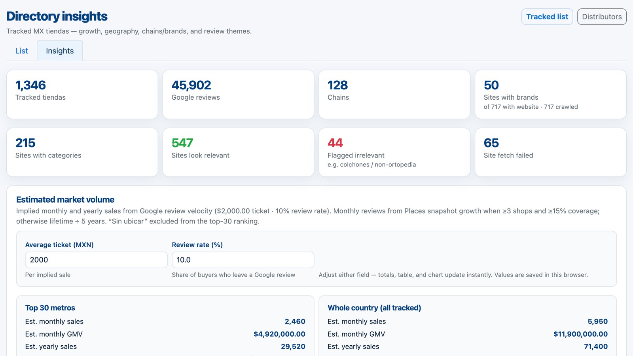633x356 pixels.
Task: Click the 128 Chains value
Action: [x=337, y=85]
